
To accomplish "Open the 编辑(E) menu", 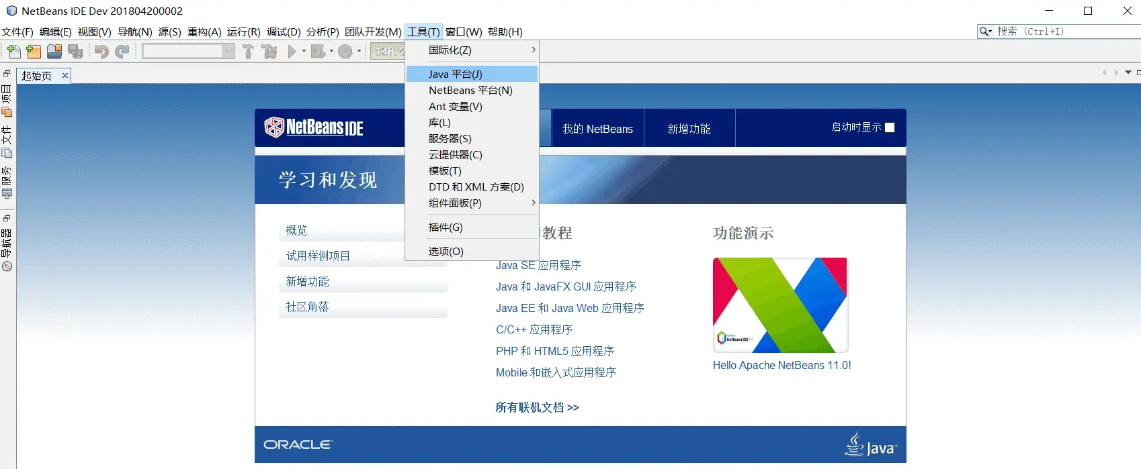I will 56,32.
